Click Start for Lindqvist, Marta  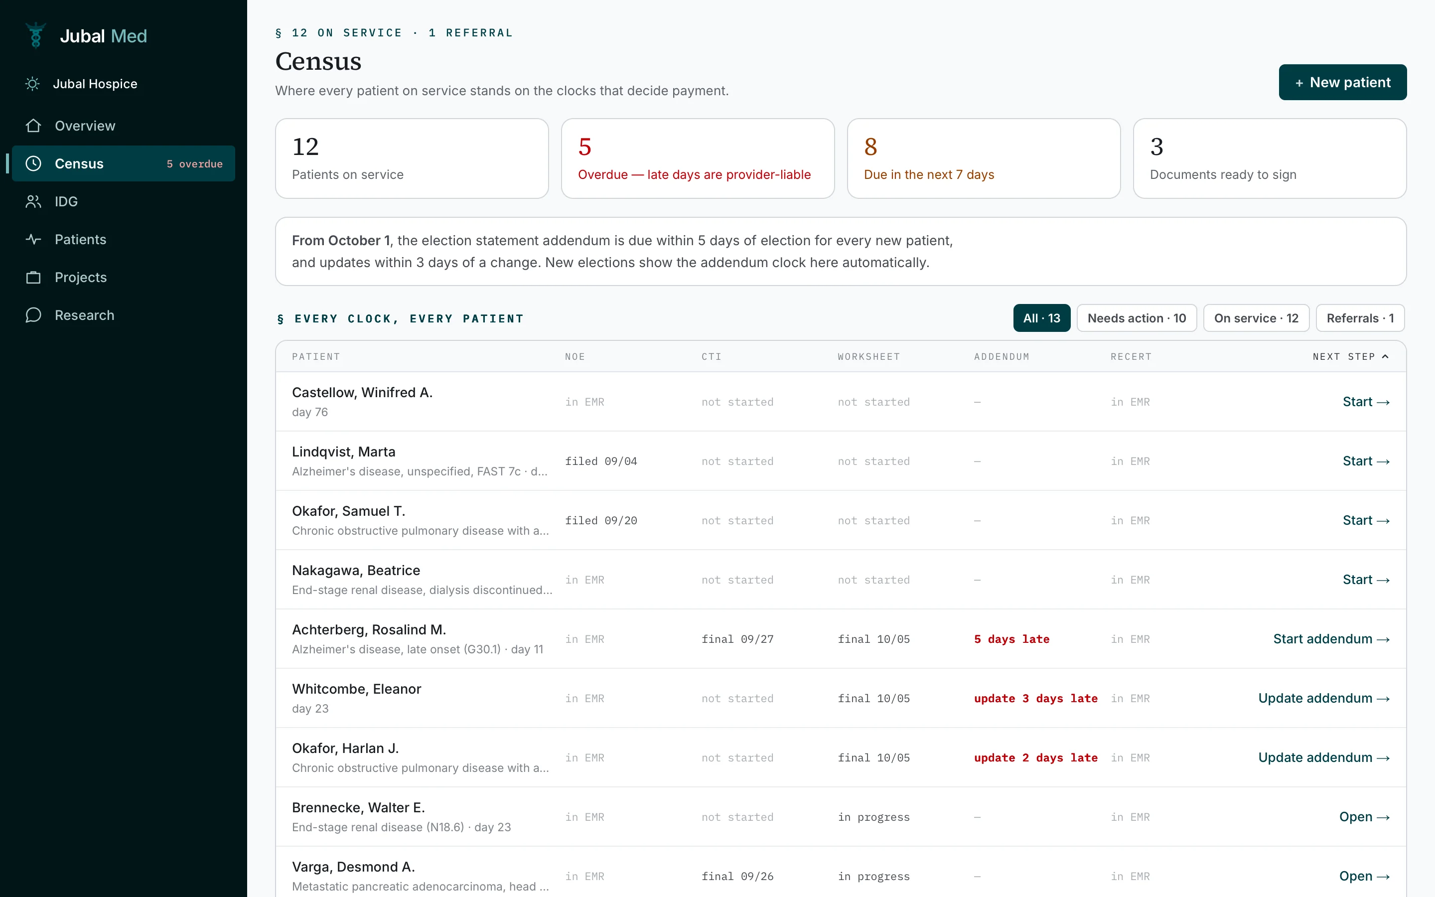pyautogui.click(x=1366, y=461)
